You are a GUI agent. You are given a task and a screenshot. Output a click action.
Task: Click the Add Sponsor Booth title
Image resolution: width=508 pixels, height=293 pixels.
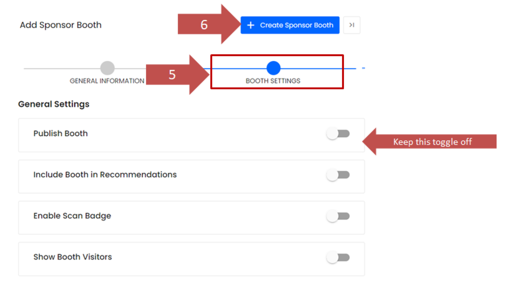[61, 25]
